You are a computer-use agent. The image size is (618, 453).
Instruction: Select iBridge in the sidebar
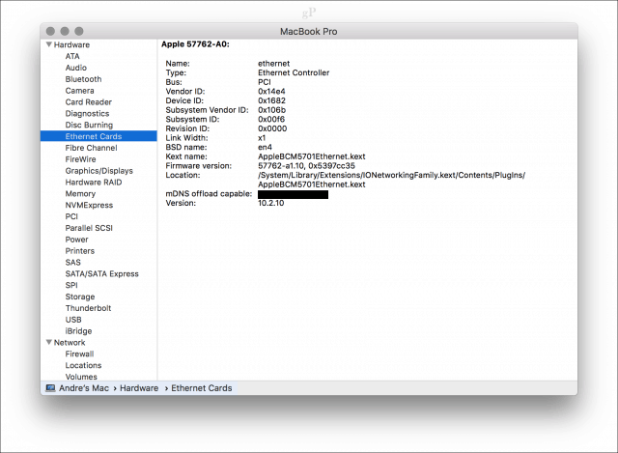point(79,330)
